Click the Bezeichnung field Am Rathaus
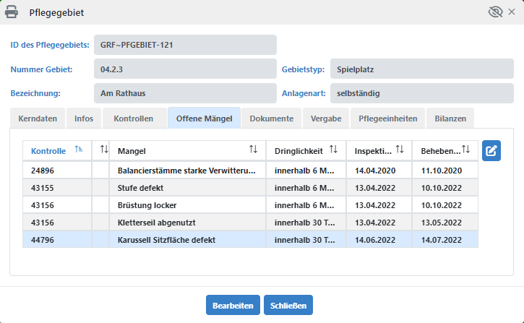The height and width of the screenshot is (323, 524). [x=185, y=93]
